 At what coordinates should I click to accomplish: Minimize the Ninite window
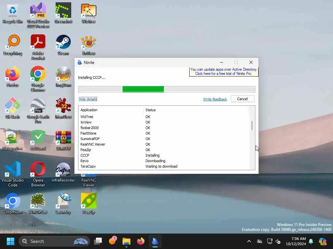click(x=221, y=62)
